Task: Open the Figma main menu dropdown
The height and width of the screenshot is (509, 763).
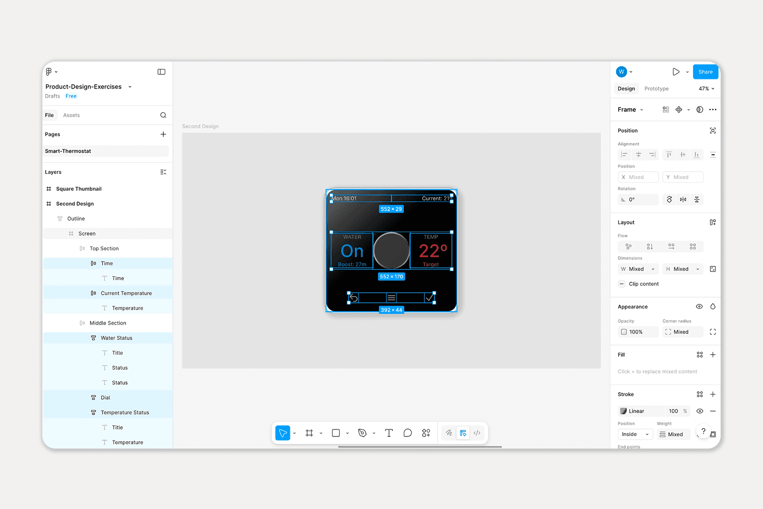Action: coord(51,72)
